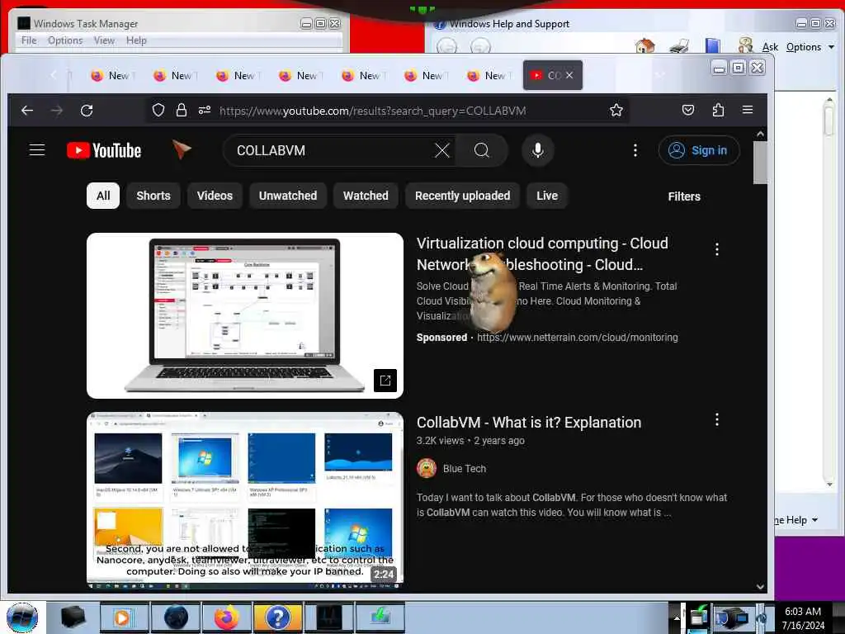The width and height of the screenshot is (845, 634).
Task: Select the All filter chip
Action: pyautogui.click(x=103, y=196)
